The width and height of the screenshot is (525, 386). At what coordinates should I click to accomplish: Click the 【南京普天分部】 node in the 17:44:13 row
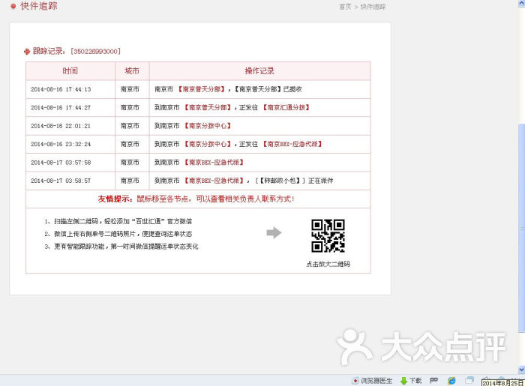[201, 89]
